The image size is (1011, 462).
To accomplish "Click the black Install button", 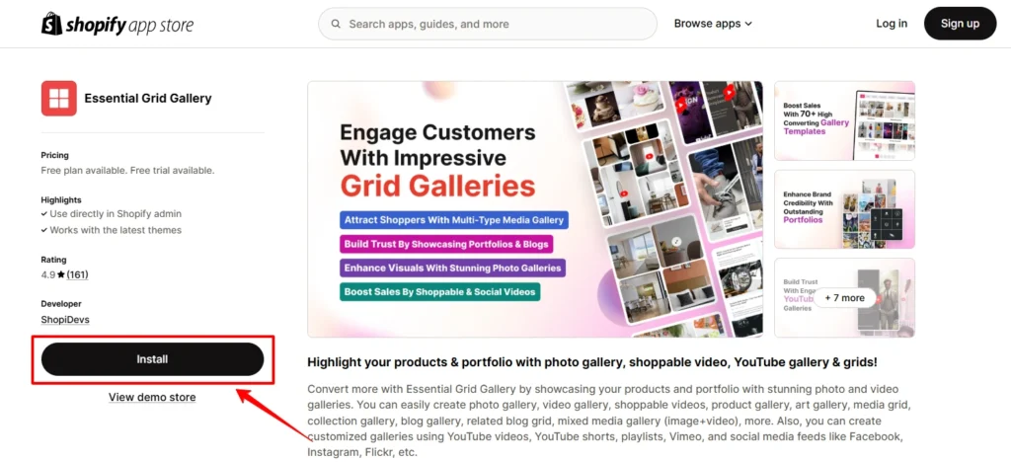I will tap(153, 359).
